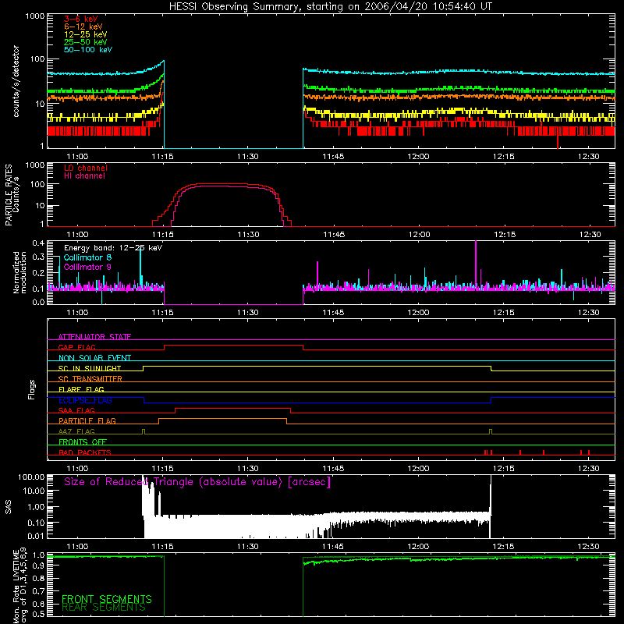Click the 'PARTICLE FLAG' label

click(87, 420)
